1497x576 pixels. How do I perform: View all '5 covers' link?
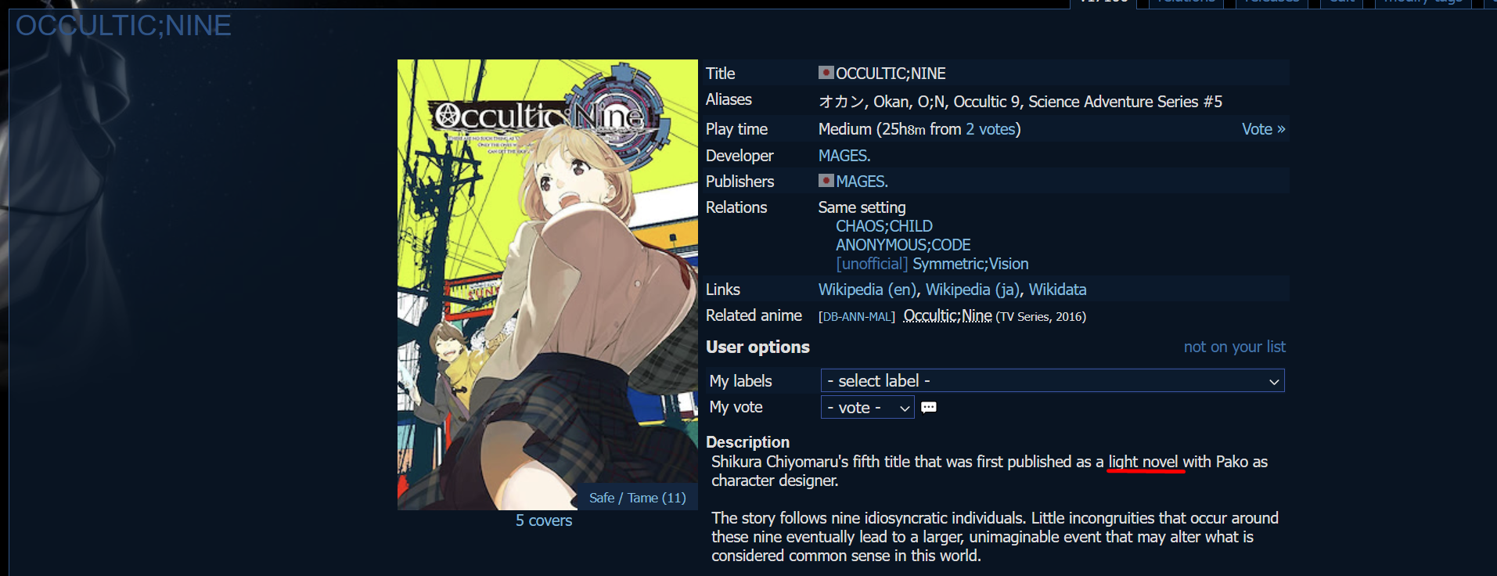pyautogui.click(x=544, y=520)
